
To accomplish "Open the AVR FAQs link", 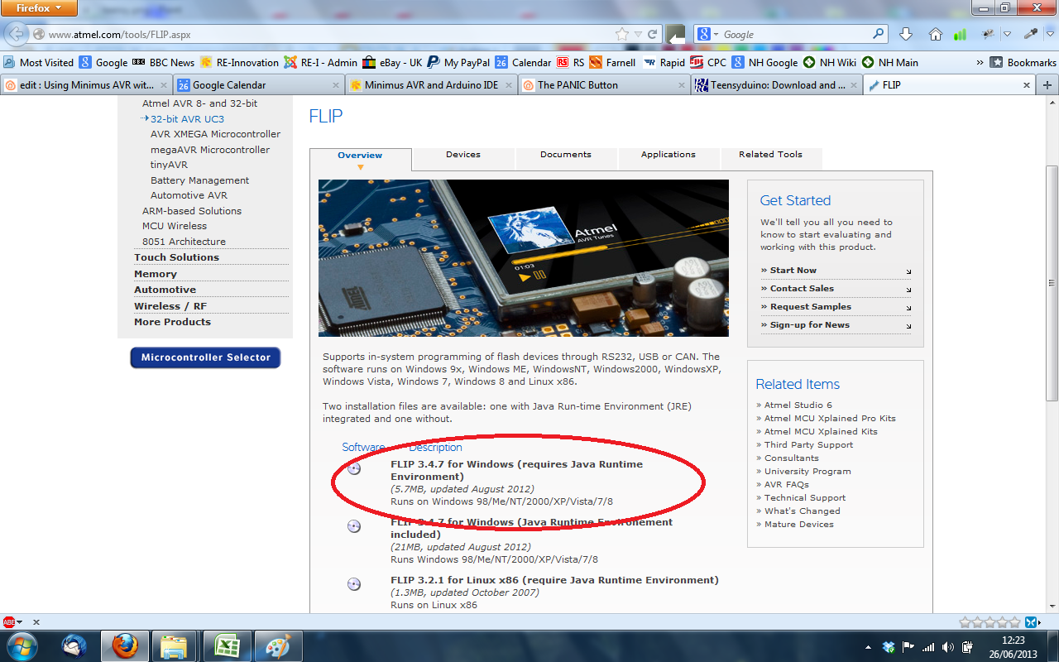I will tap(787, 484).
